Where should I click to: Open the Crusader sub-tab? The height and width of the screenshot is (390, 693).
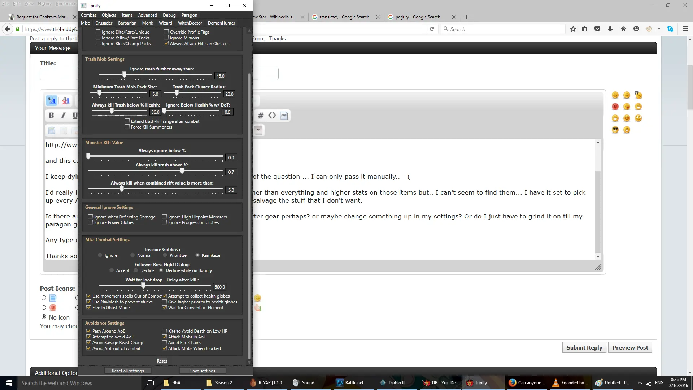tap(104, 23)
